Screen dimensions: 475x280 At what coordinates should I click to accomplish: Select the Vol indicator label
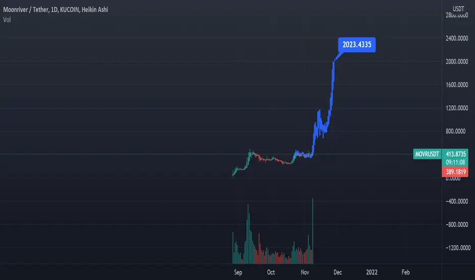[x=7, y=20]
